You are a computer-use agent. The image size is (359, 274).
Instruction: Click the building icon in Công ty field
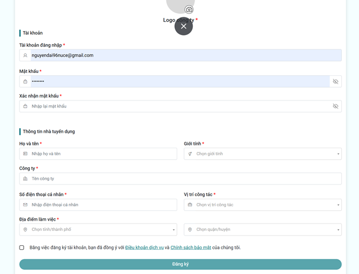click(25, 179)
